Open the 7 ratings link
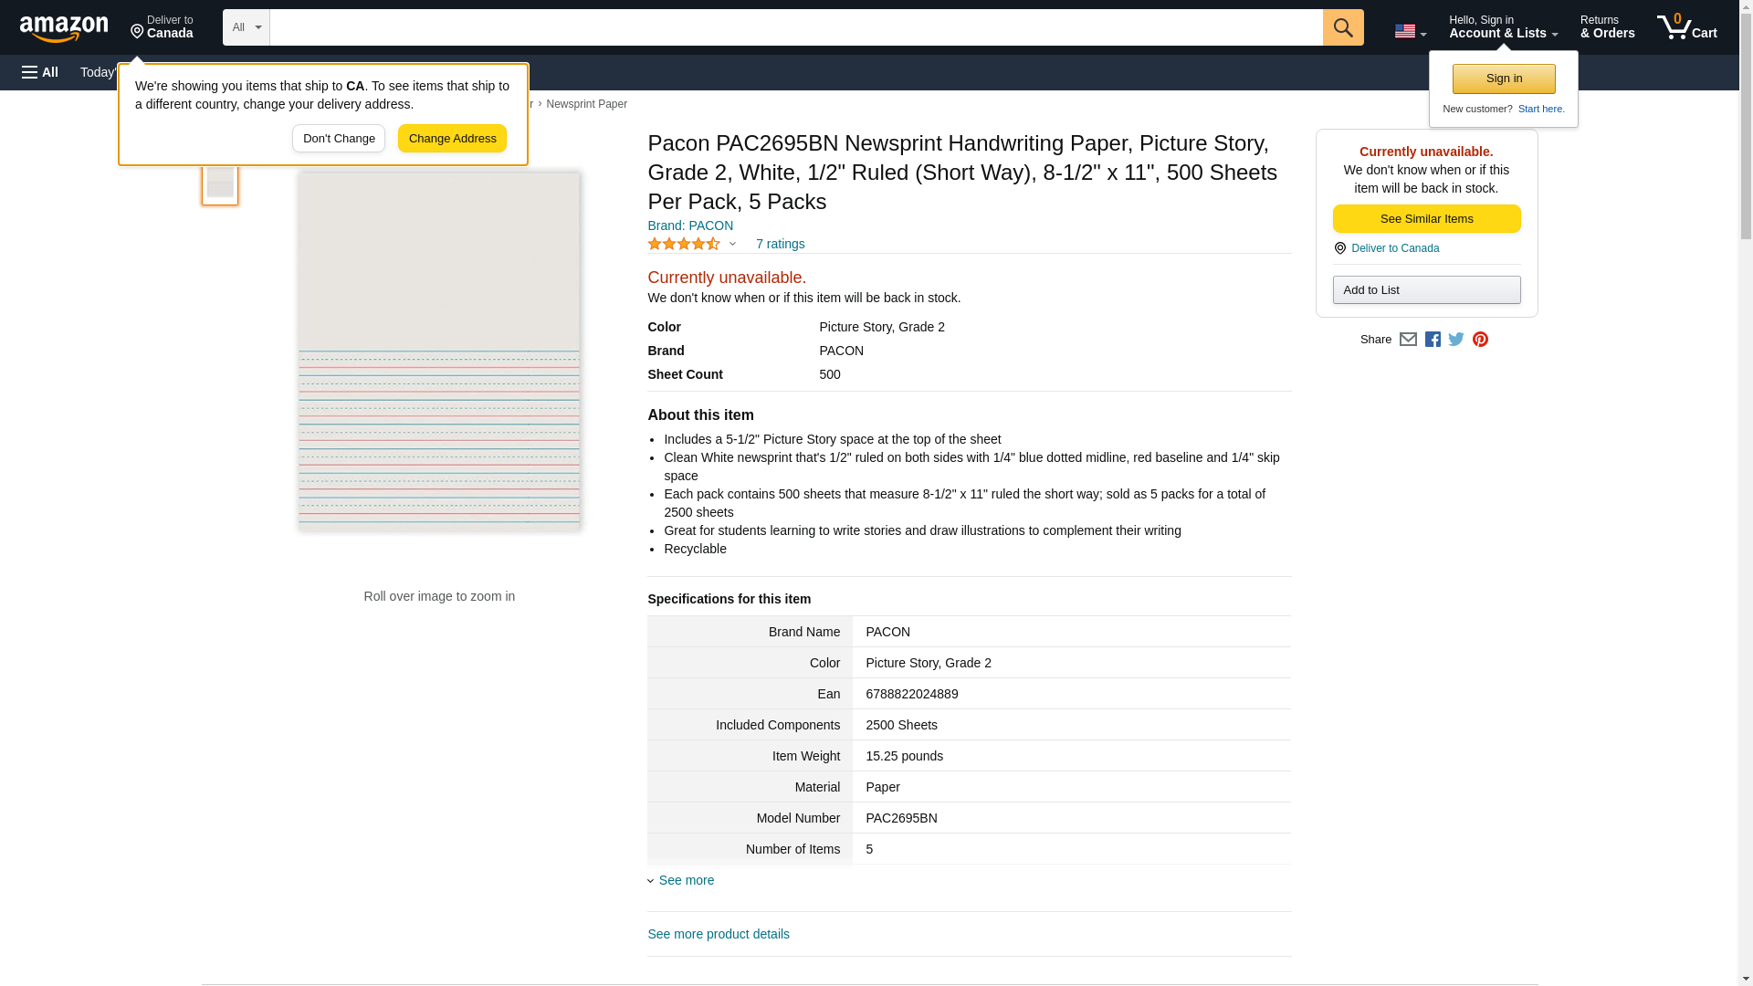The image size is (1753, 986). point(780,244)
